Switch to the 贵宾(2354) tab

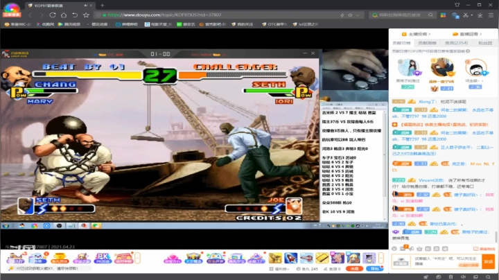pos(456,43)
